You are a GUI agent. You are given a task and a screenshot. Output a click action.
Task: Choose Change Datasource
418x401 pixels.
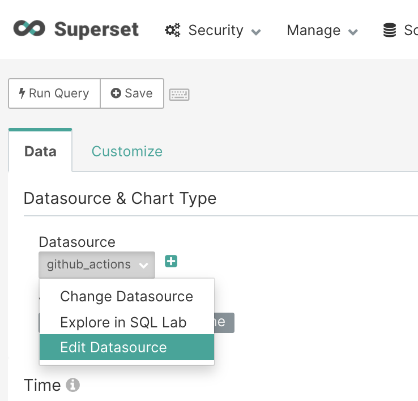tap(127, 296)
